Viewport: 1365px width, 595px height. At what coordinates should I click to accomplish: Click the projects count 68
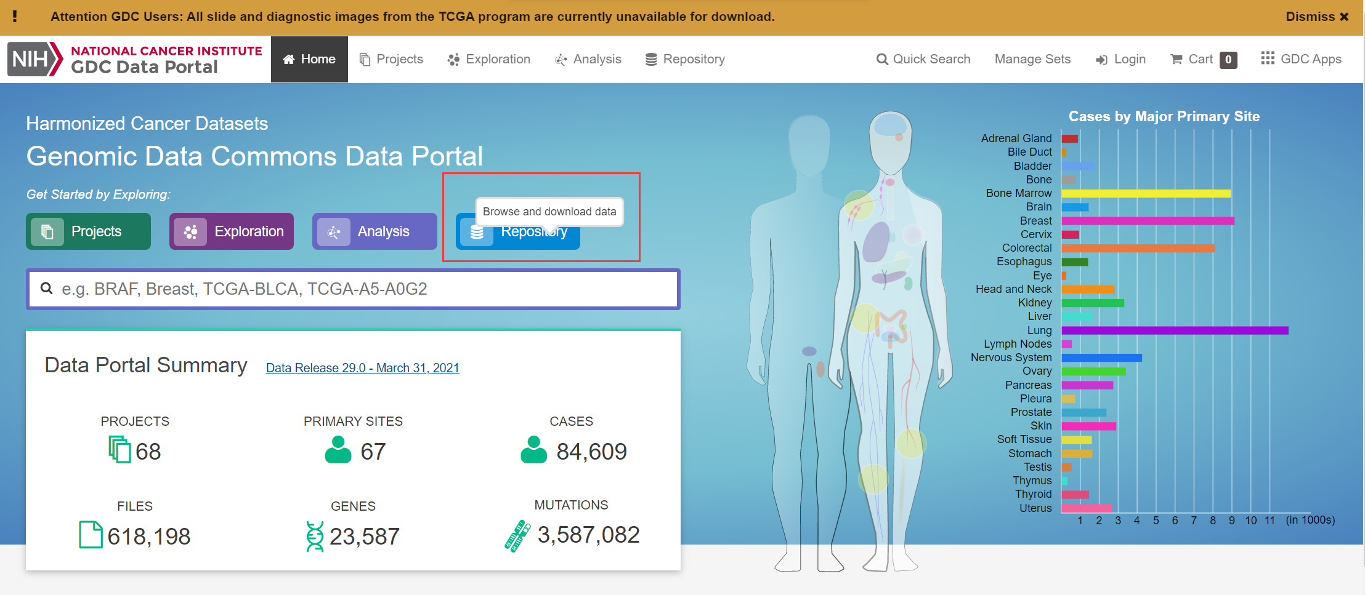pyautogui.click(x=148, y=452)
